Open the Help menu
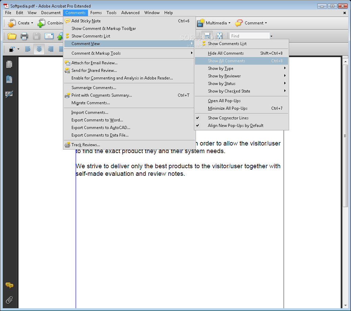This screenshot has height=311, width=351. tap(168, 13)
